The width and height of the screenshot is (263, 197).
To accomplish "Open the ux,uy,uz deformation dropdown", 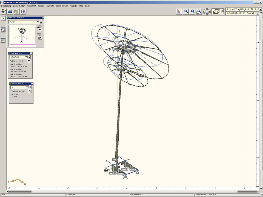I will click(26, 57).
